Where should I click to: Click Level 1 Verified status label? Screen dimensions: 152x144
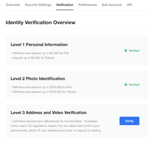click(134, 51)
